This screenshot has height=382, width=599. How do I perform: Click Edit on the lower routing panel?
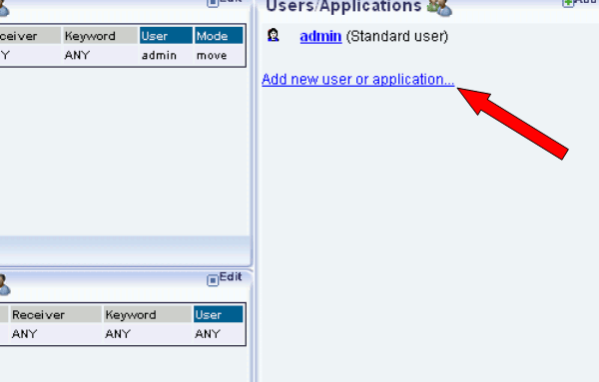[231, 276]
